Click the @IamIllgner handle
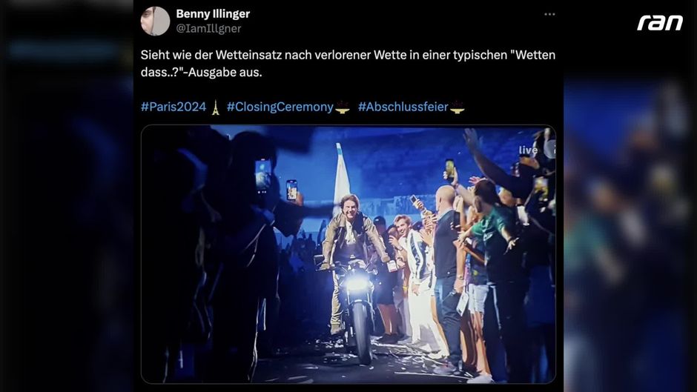Viewport: 697px width, 392px height. pos(208,28)
